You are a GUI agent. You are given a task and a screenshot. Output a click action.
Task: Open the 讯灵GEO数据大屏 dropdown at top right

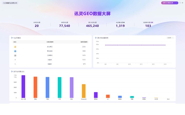coord(170,3)
